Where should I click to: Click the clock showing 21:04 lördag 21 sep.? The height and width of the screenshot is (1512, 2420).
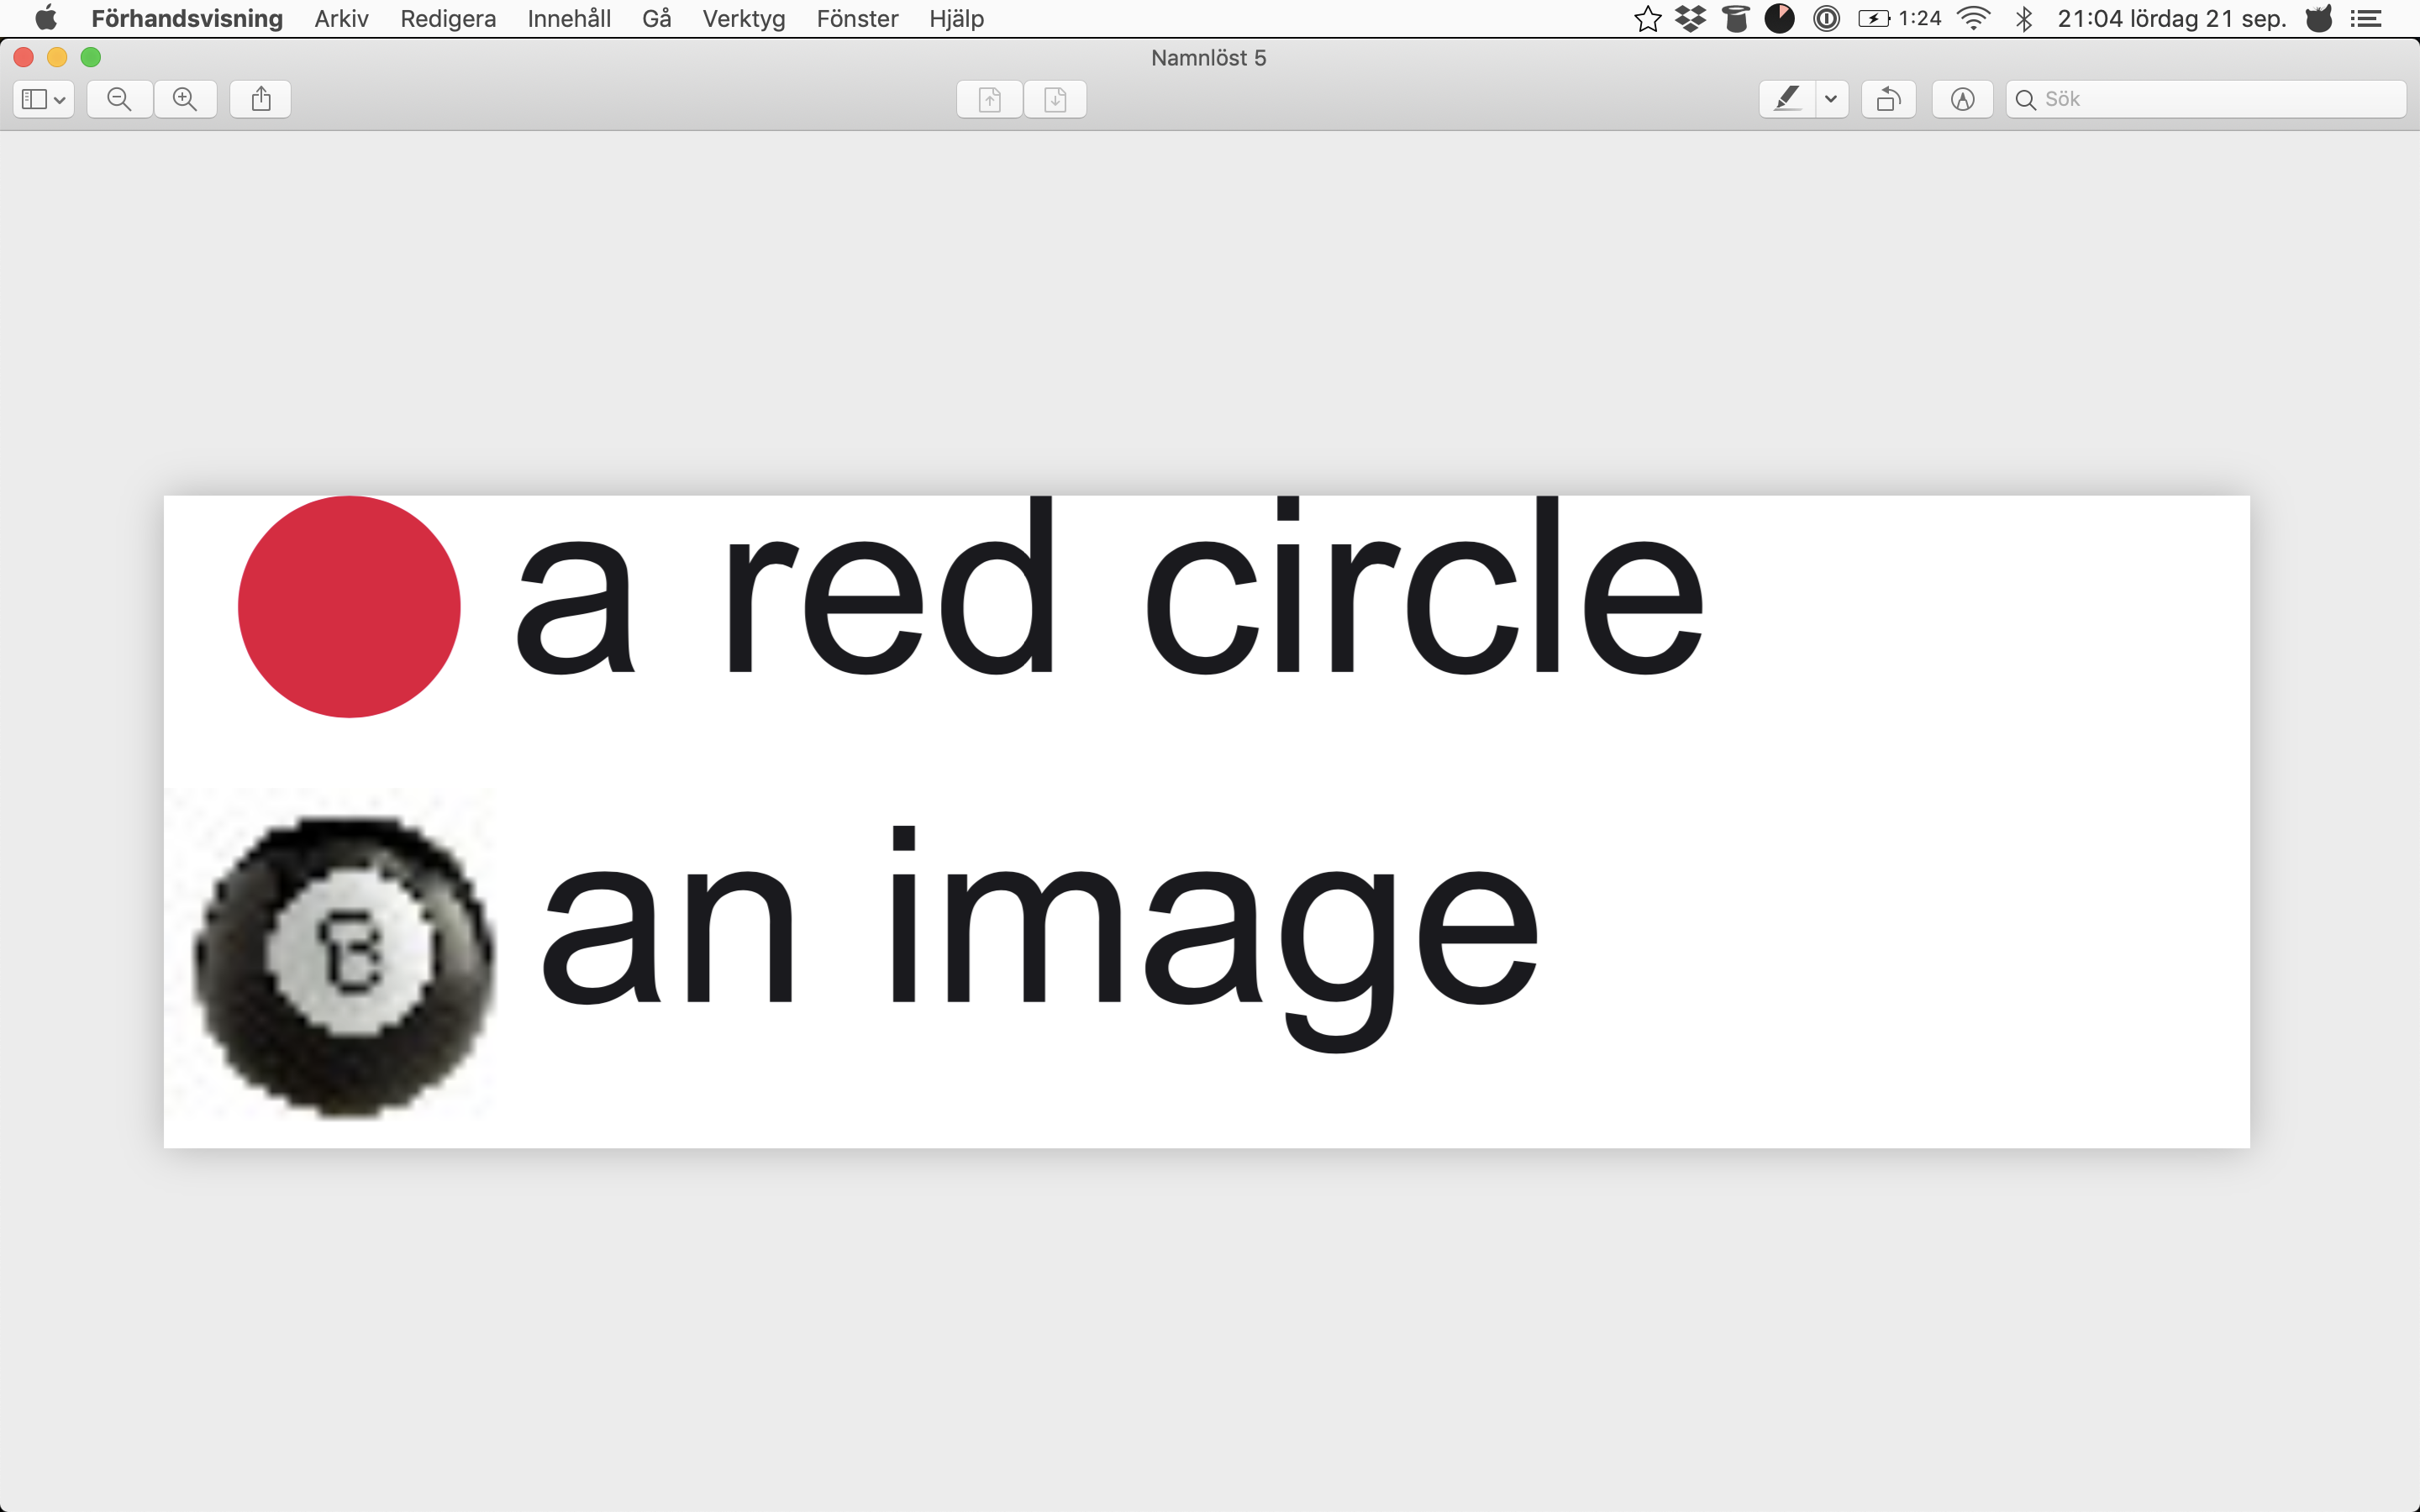(x=2172, y=18)
